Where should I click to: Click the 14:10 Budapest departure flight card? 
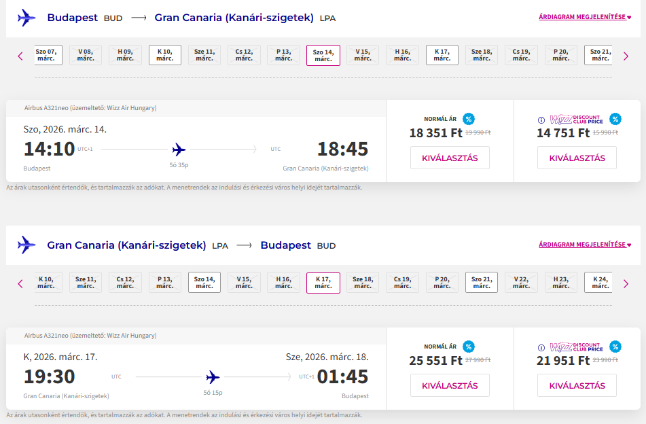point(196,149)
